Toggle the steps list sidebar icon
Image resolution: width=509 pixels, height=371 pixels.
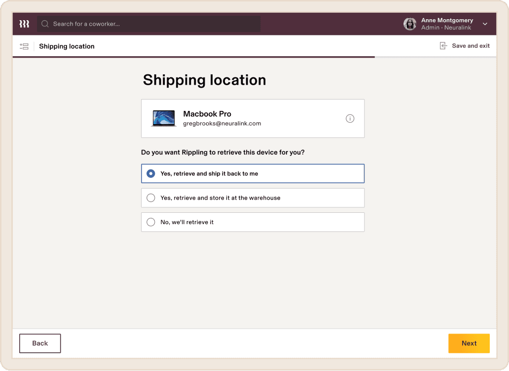tap(24, 46)
